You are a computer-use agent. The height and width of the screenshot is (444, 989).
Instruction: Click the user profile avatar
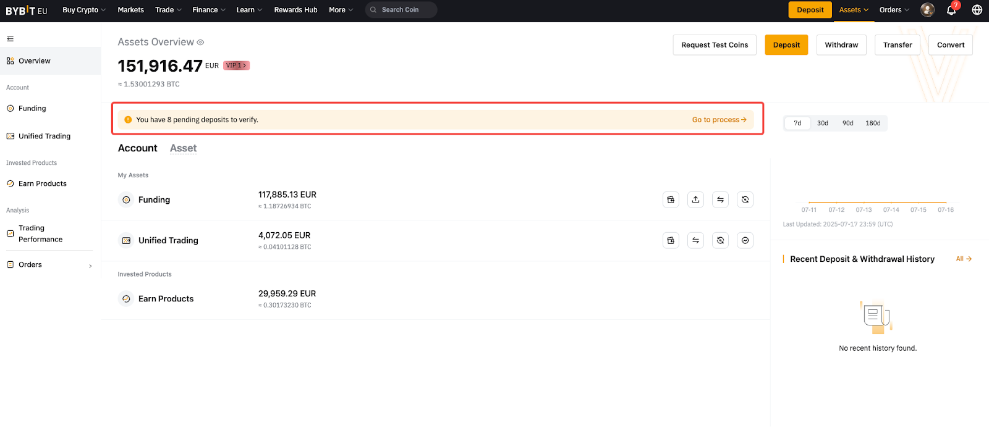(927, 10)
